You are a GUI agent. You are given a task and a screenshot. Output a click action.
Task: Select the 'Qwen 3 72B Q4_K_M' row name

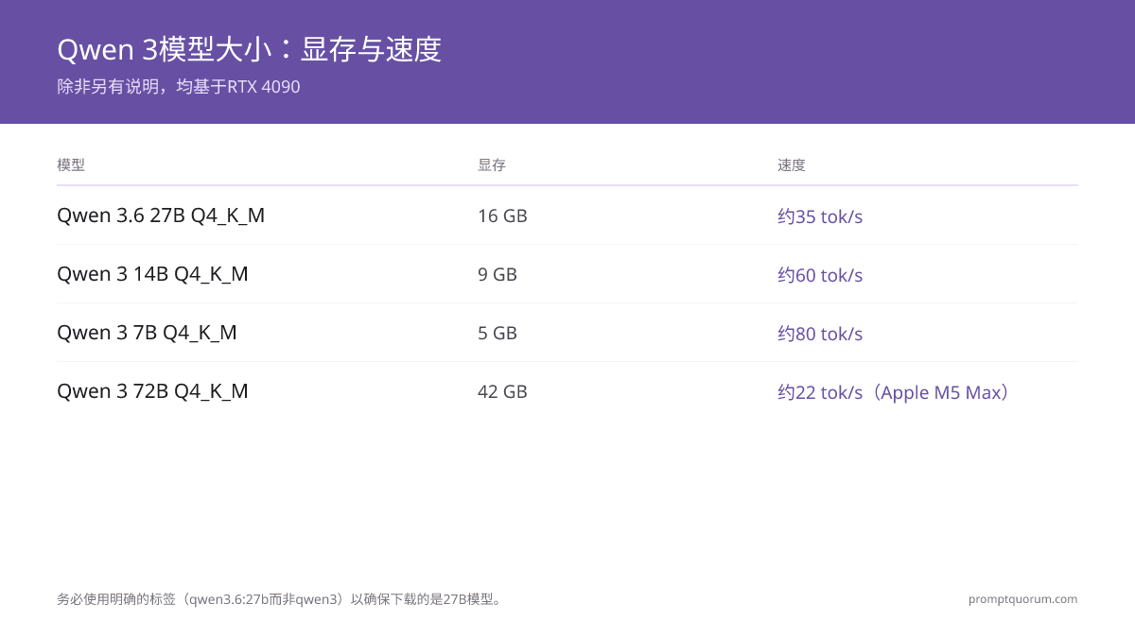click(x=152, y=391)
